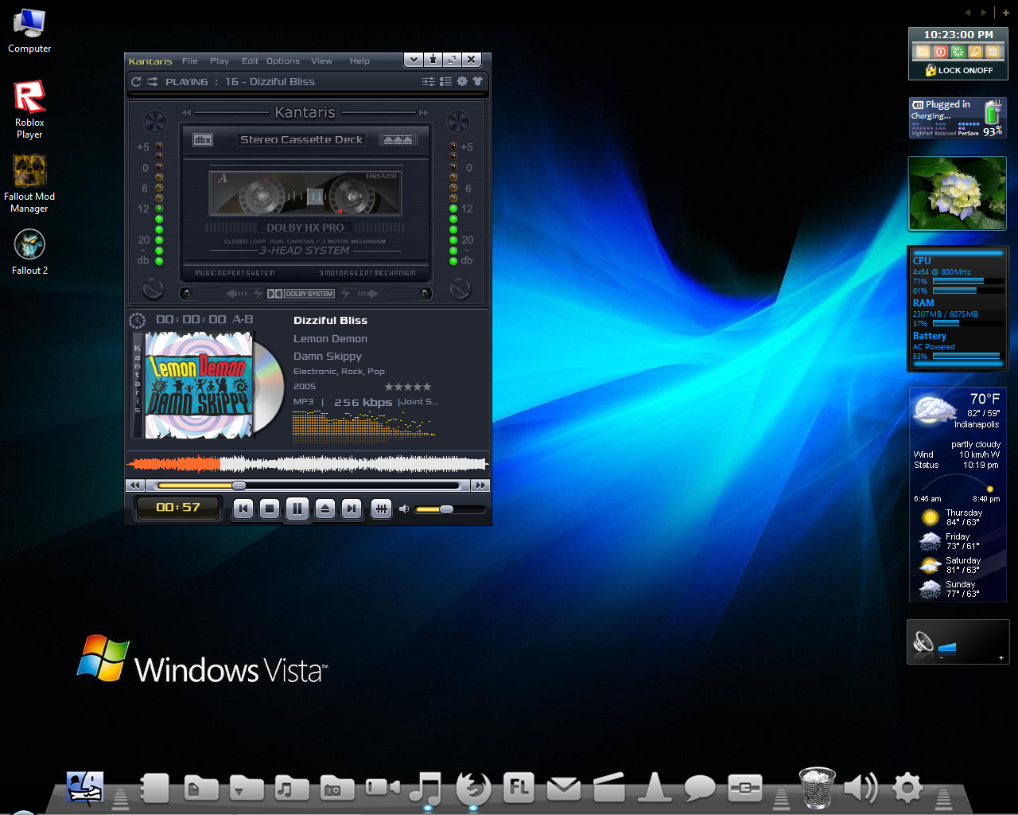Open the camera folder dock icon

click(x=337, y=788)
